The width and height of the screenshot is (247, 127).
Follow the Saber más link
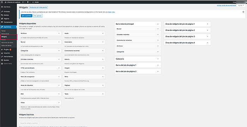(x=112, y=12)
